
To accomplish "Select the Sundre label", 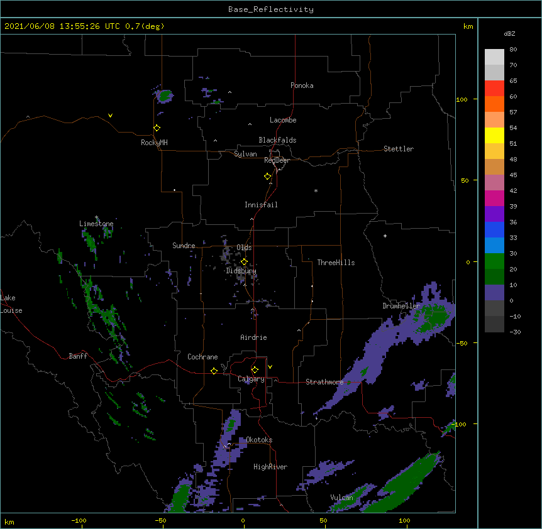I will [184, 246].
